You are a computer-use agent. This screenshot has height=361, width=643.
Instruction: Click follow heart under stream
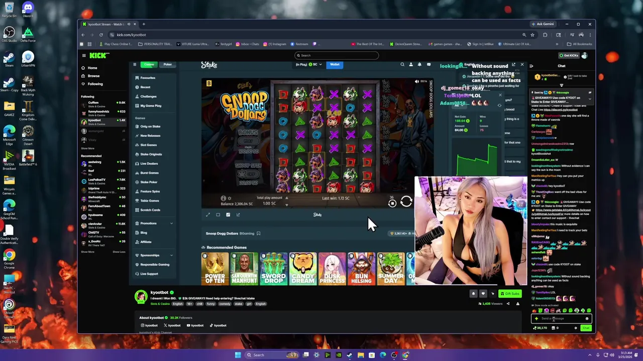click(x=483, y=294)
